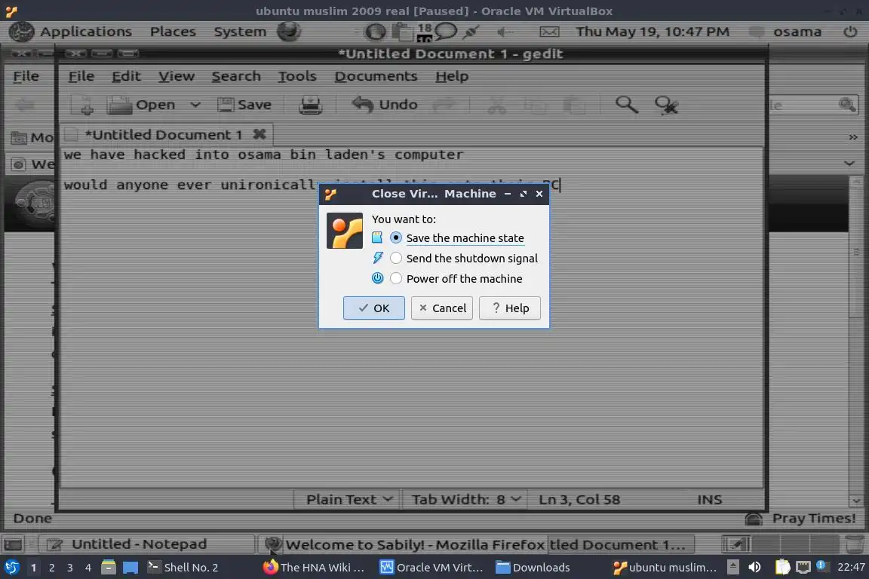Click the clipboard icon in guest panel
This screenshot has height=579, width=869.
[402, 32]
